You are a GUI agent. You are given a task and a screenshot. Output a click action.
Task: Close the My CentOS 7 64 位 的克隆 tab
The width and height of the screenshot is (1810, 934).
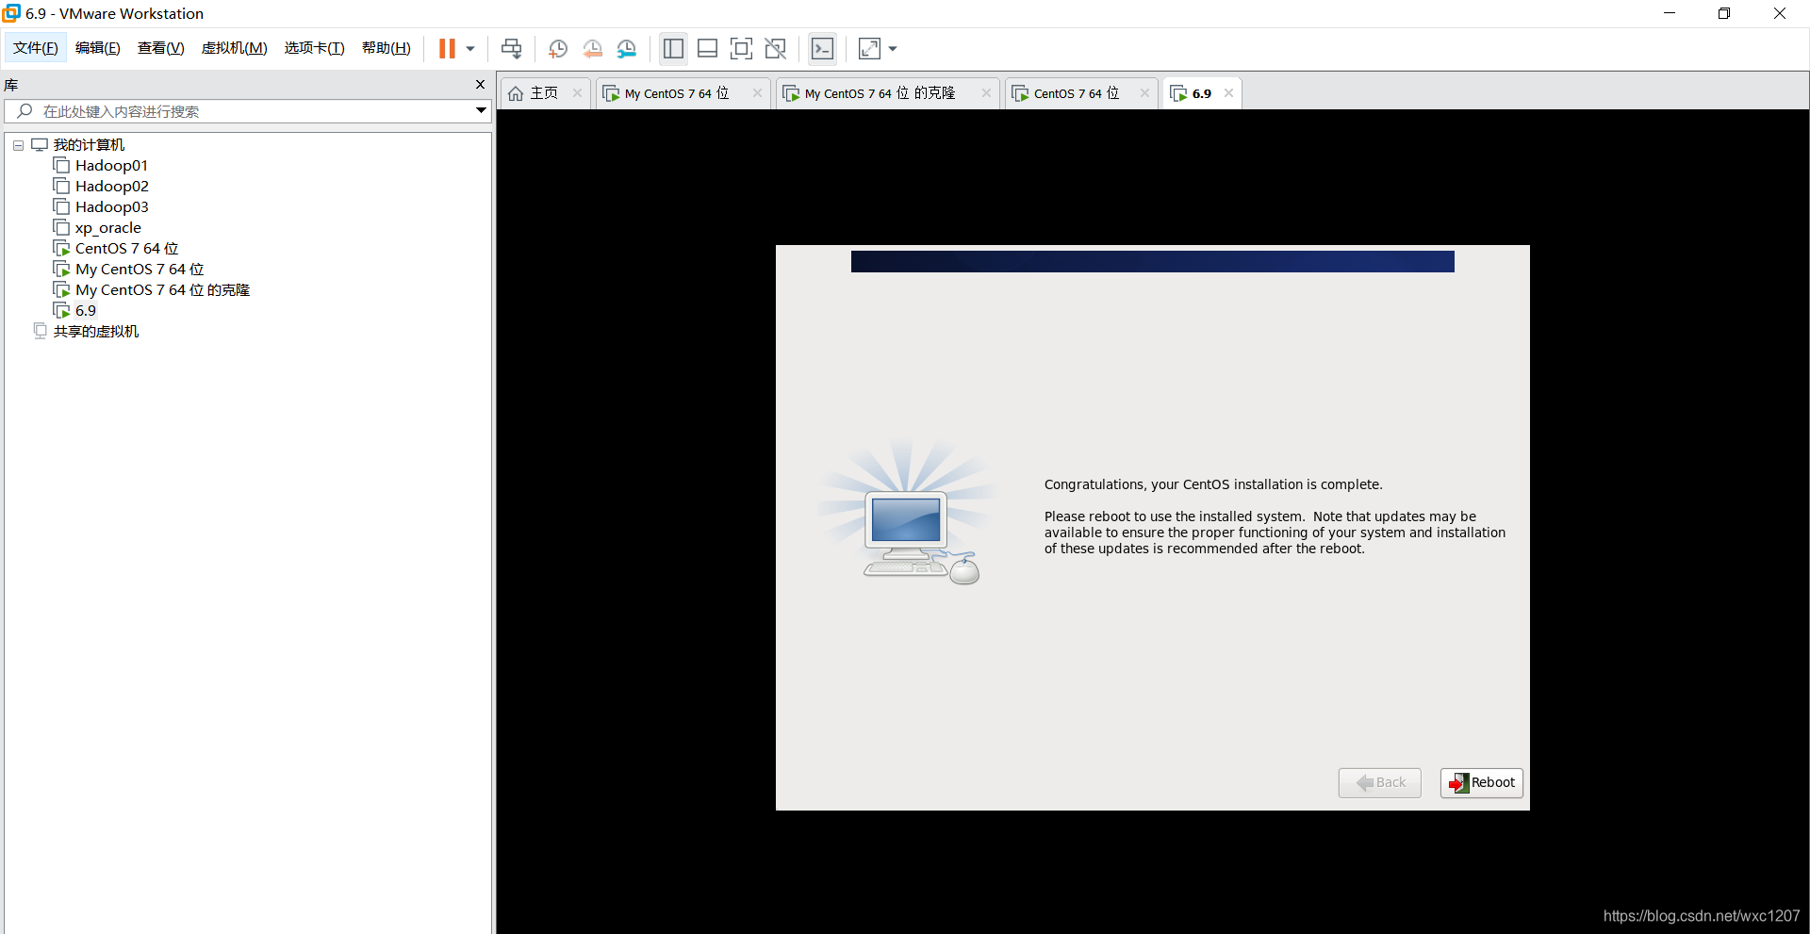986,93
